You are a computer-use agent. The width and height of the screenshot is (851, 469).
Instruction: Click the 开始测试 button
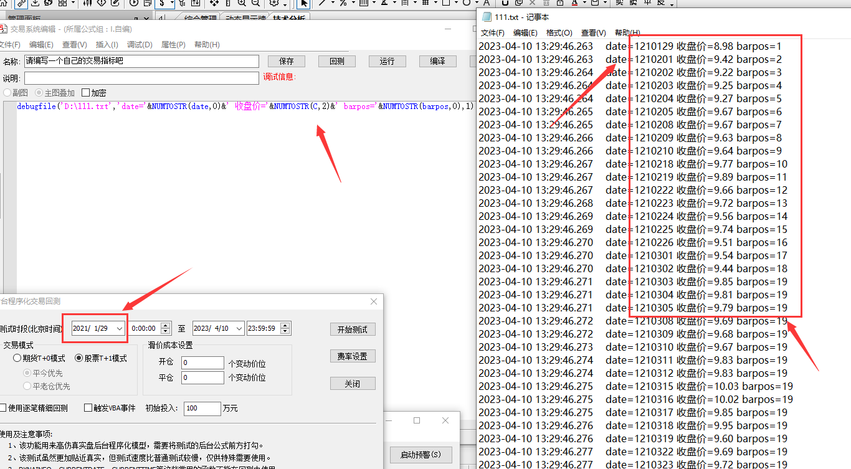pyautogui.click(x=352, y=329)
